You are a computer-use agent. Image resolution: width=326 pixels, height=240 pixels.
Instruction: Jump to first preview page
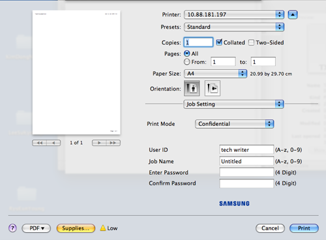[39, 143]
